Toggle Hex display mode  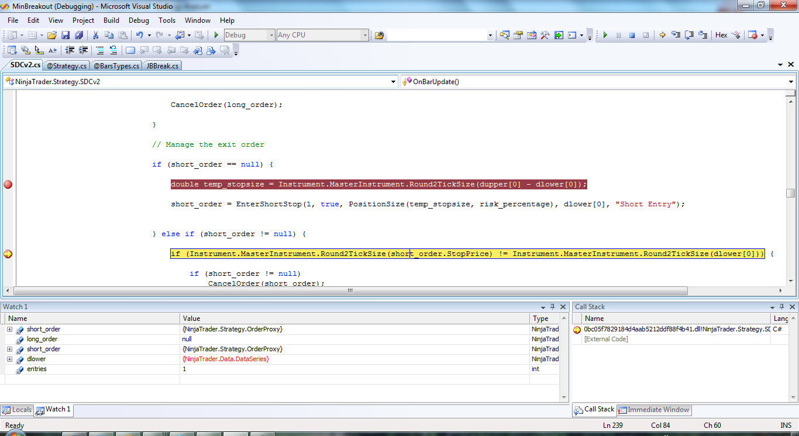point(721,35)
